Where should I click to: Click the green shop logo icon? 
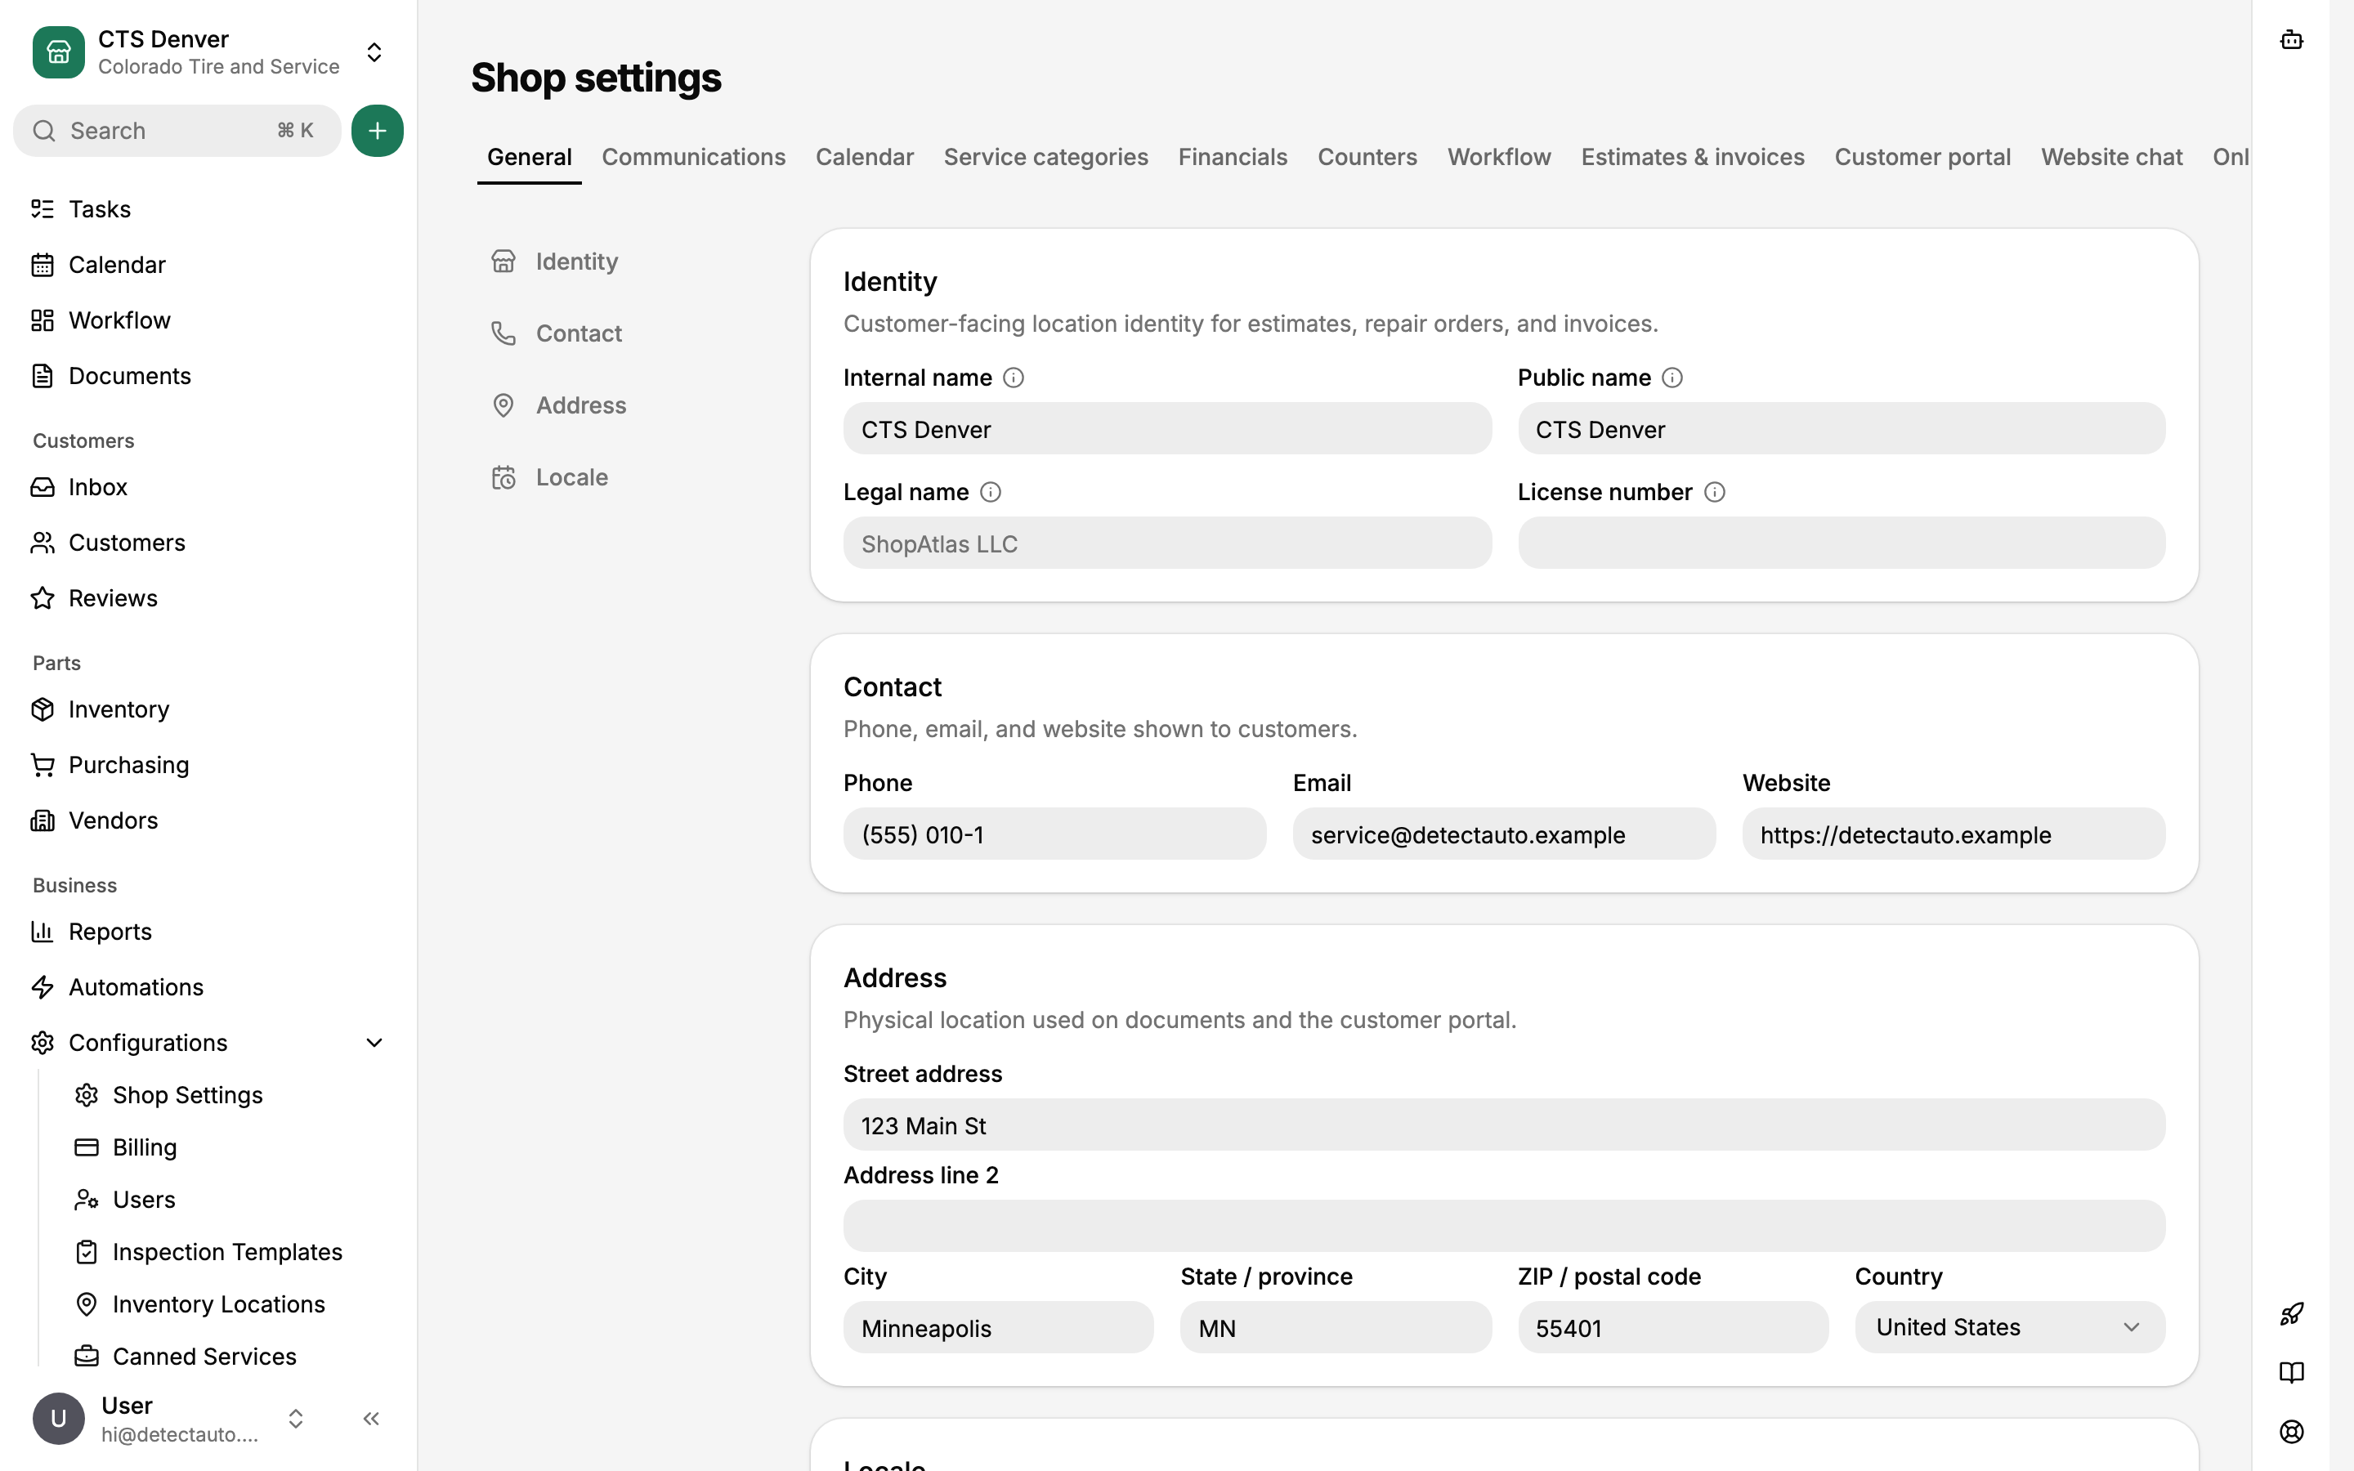tap(58, 52)
